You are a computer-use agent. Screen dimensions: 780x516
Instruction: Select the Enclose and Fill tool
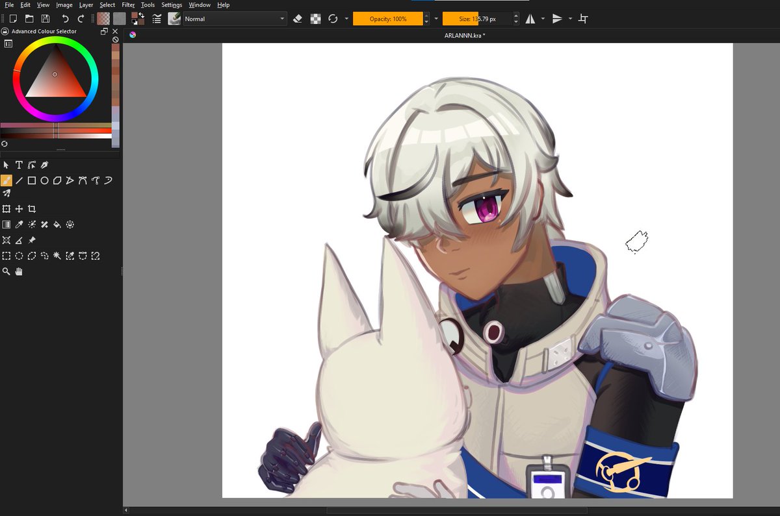point(70,225)
